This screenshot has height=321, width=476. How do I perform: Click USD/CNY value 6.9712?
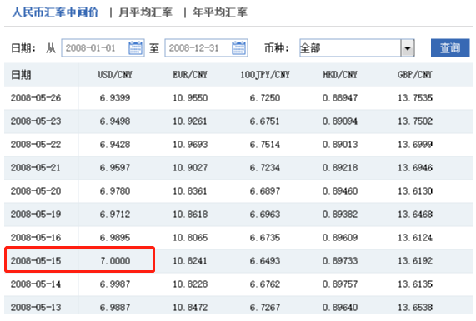click(x=115, y=215)
